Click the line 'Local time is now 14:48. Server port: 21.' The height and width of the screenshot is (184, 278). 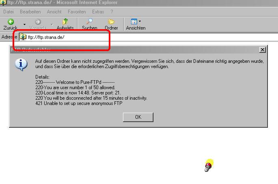point(78,93)
